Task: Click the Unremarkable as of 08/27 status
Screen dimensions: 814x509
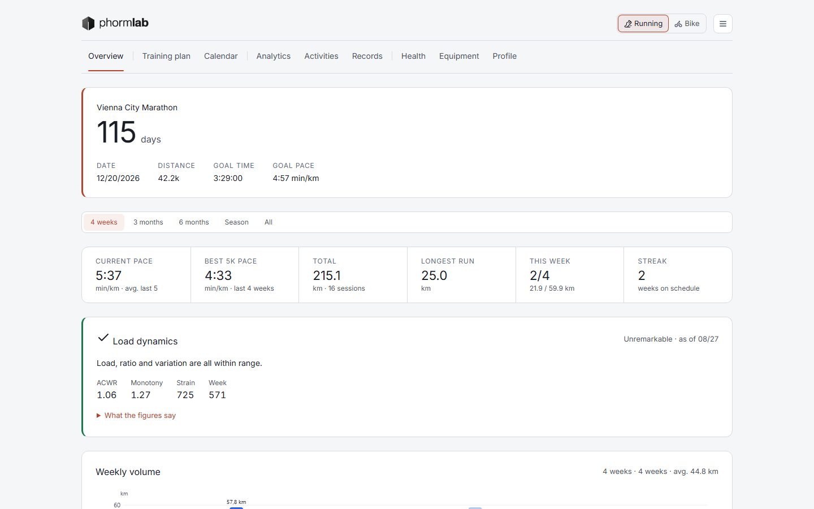Action: click(671, 339)
